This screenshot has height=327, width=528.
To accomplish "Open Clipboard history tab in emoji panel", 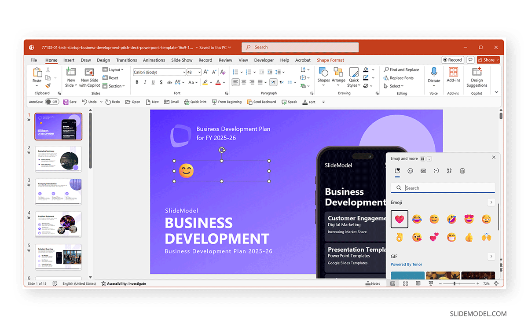I will (x=462, y=171).
